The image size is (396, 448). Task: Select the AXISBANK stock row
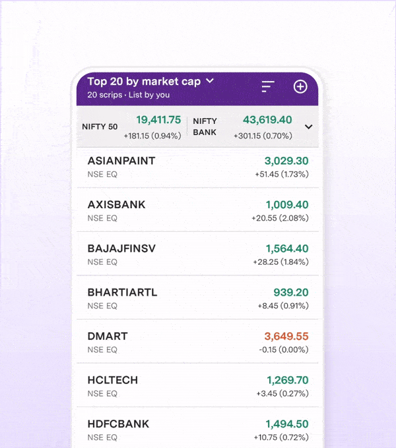[197, 211]
